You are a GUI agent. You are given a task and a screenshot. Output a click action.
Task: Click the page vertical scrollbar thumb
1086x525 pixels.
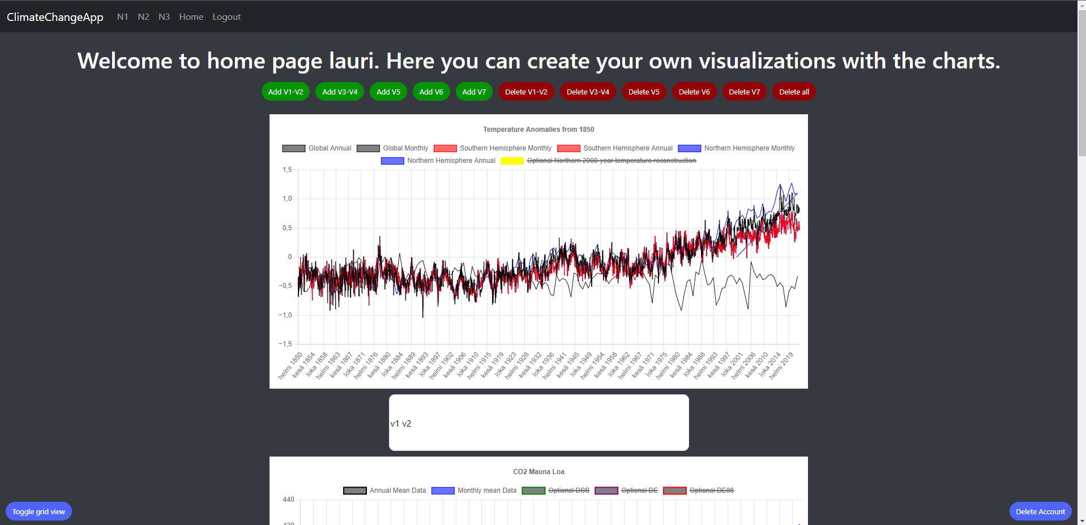pos(1081,82)
